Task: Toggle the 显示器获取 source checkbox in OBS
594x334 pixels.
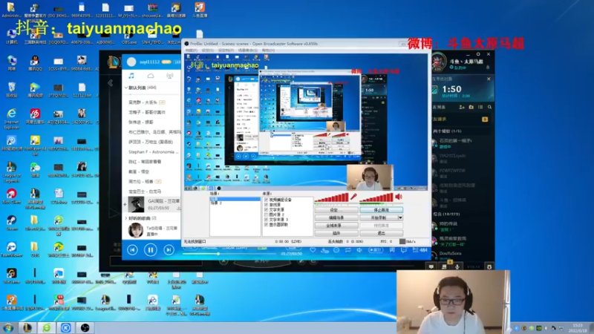Action: click(266, 224)
